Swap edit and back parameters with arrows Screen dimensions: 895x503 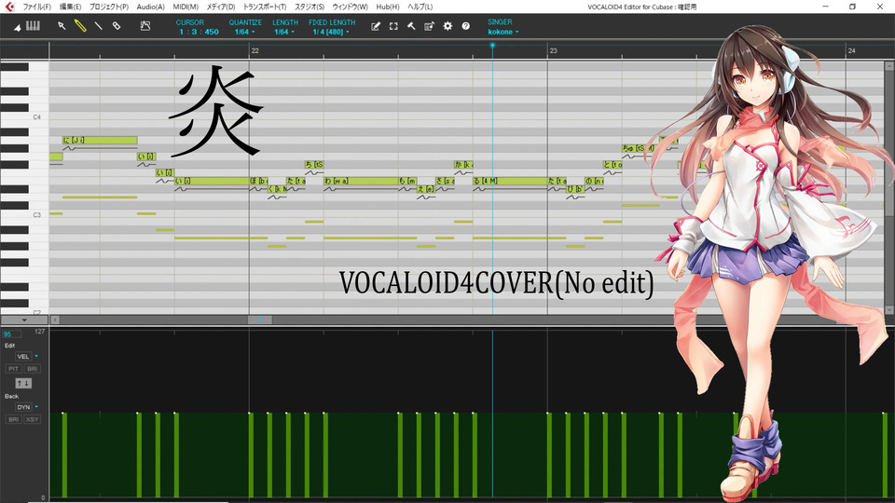[23, 383]
